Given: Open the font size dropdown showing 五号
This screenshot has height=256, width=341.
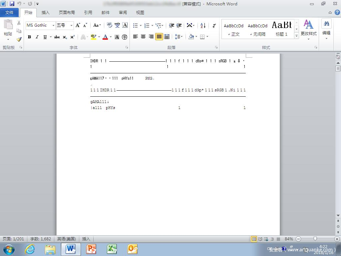Looking at the screenshot, I should pyautogui.click(x=72, y=25).
